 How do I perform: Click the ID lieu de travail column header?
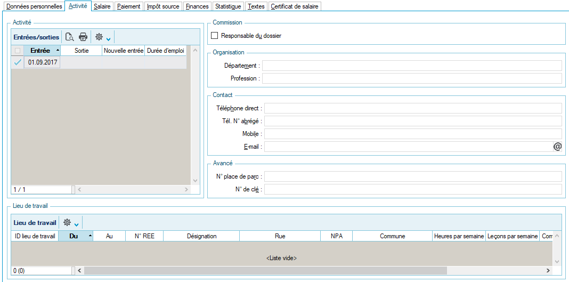click(35, 236)
